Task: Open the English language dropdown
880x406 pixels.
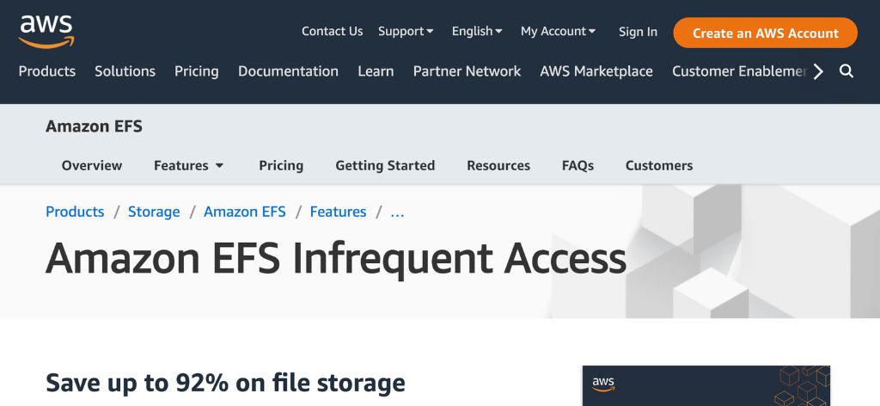Action: pyautogui.click(x=477, y=31)
